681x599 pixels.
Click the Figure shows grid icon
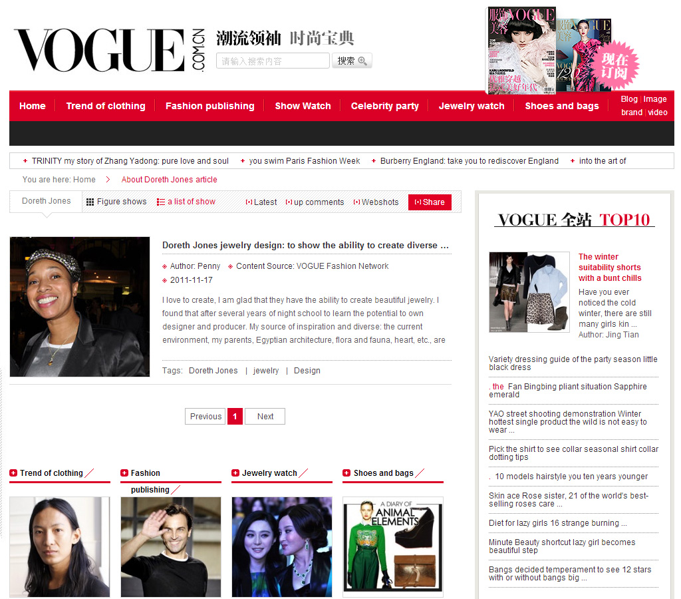coord(90,202)
